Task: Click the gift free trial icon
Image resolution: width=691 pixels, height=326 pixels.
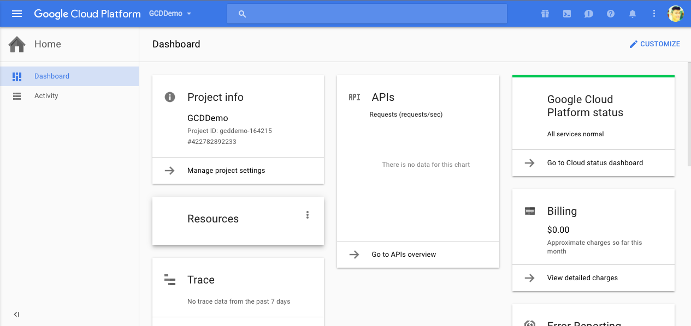Action: click(545, 14)
